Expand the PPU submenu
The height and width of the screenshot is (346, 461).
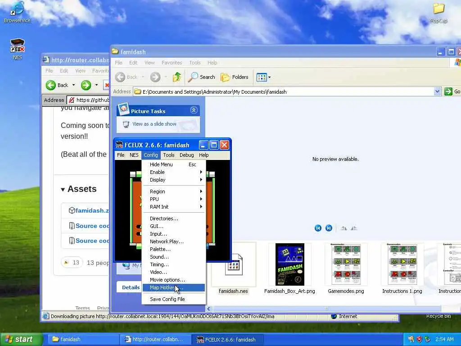pyautogui.click(x=173, y=199)
